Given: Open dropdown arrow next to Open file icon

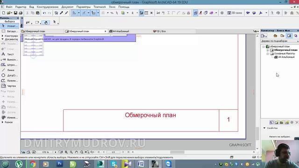Looking at the screenshot, I should 12,13.
